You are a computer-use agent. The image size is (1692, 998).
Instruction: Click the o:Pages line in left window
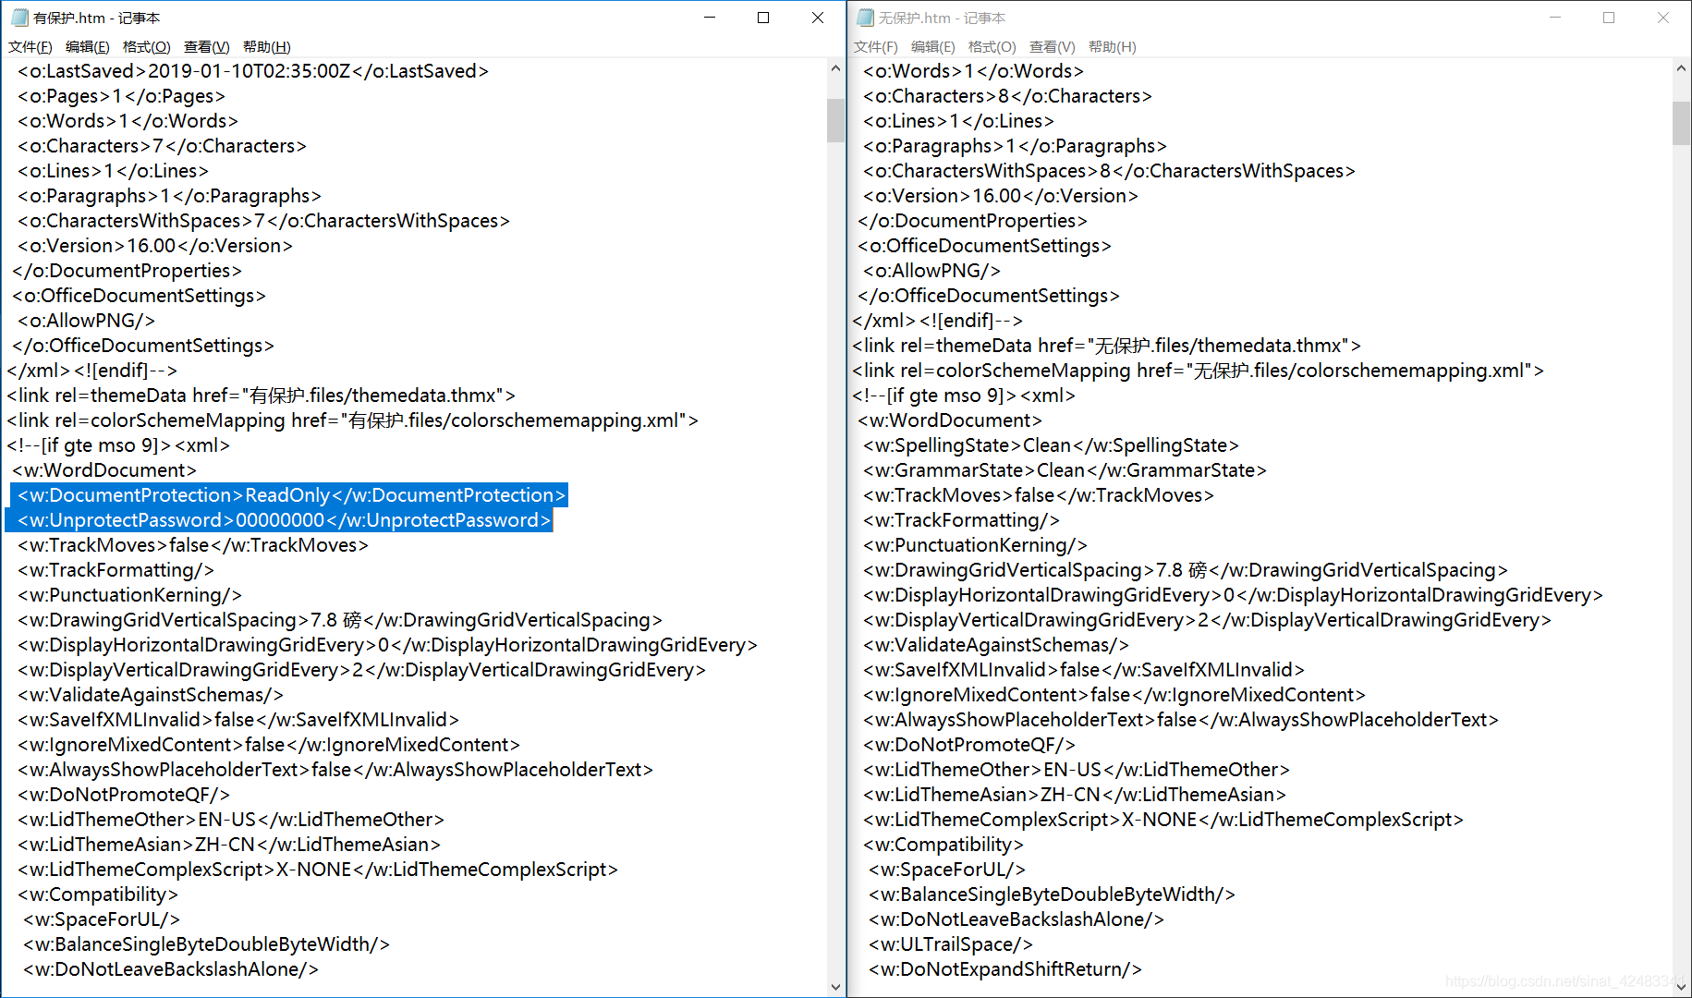[x=121, y=96]
